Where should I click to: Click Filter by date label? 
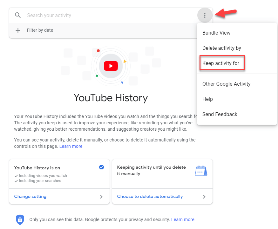click(40, 30)
